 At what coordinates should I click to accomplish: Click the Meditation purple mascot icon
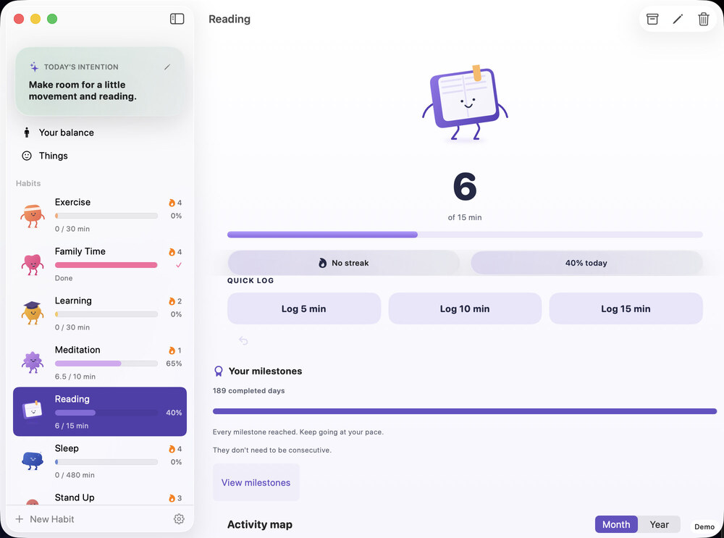click(x=33, y=363)
